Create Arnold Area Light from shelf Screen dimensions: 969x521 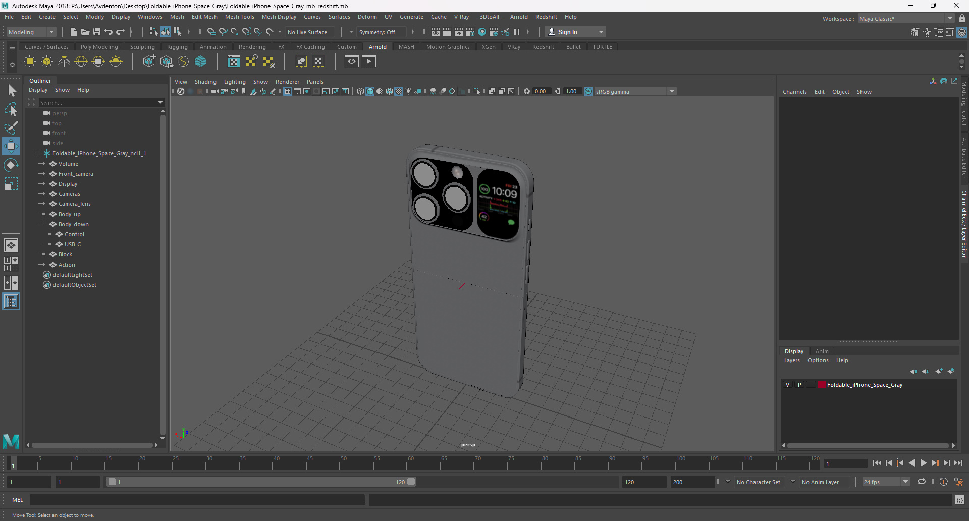click(30, 62)
